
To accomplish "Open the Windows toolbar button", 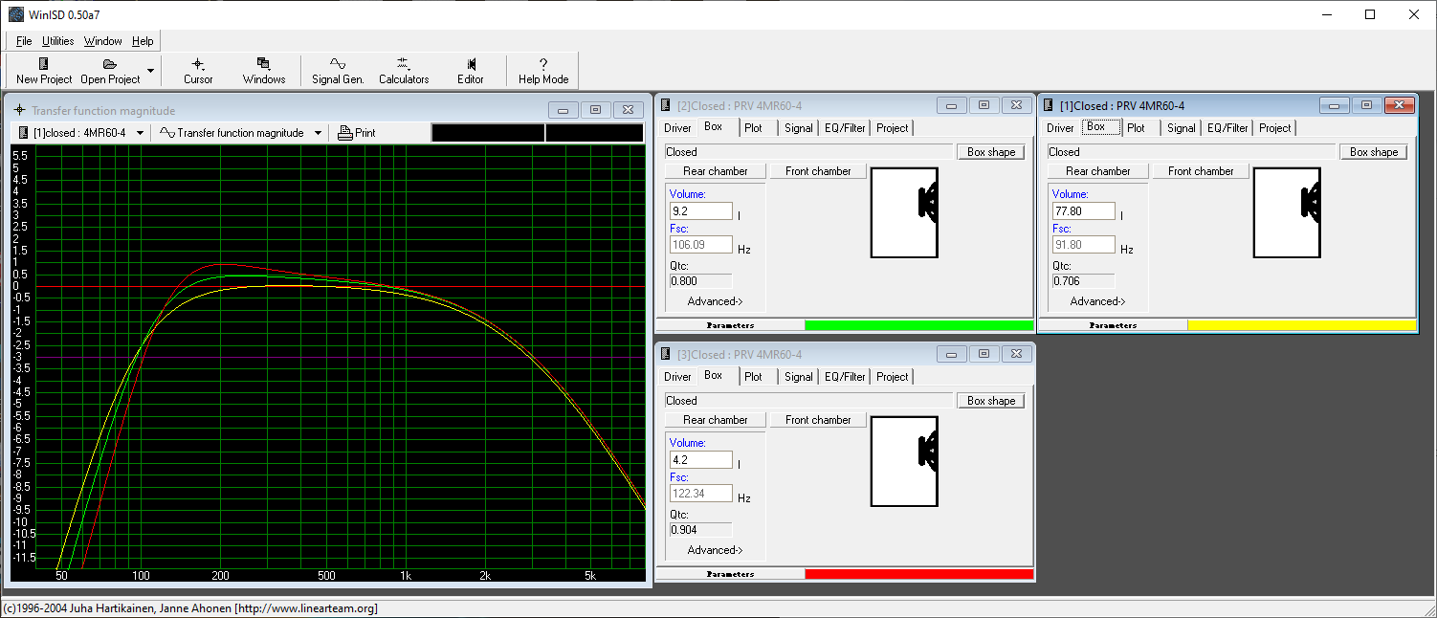I will (264, 71).
